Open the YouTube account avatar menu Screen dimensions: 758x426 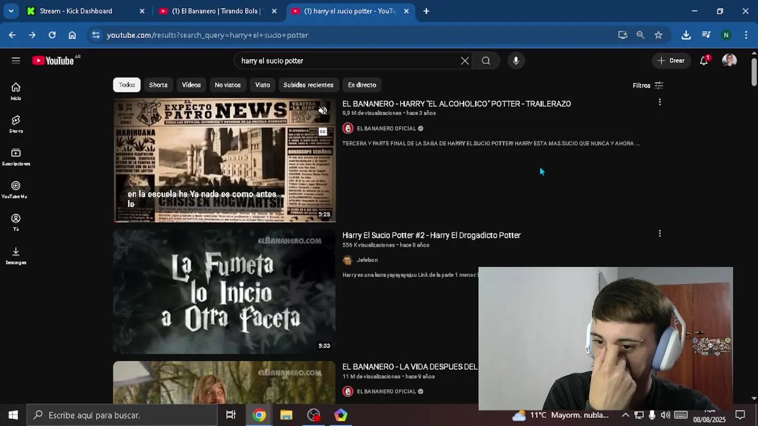(x=730, y=60)
